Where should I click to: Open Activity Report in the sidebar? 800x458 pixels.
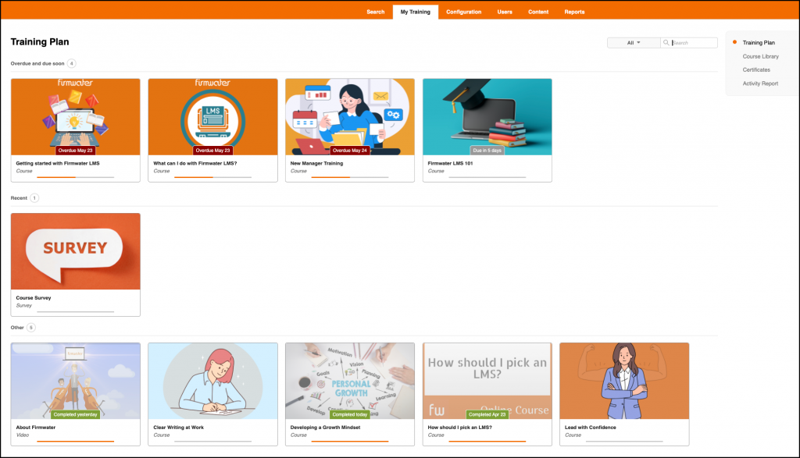[760, 83]
